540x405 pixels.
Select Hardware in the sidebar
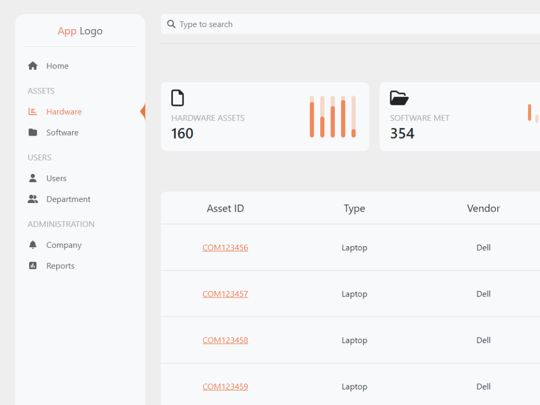64,112
